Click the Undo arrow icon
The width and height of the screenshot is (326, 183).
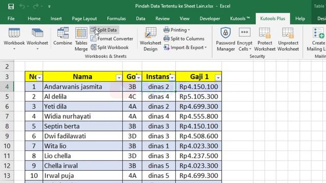click(x=22, y=6)
